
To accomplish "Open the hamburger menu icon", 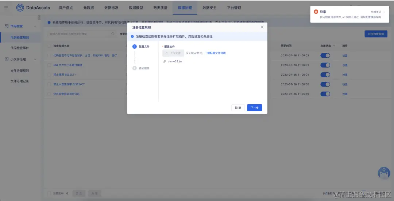I will click(6, 8).
